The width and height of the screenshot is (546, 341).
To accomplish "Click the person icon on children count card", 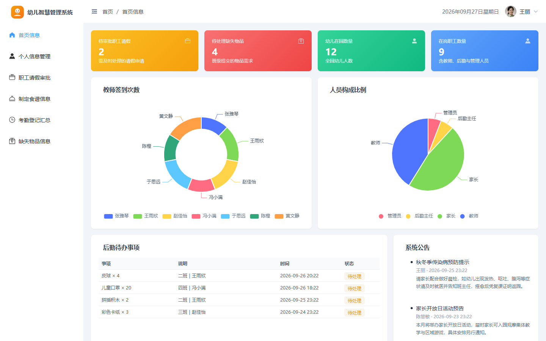I will pyautogui.click(x=414, y=41).
